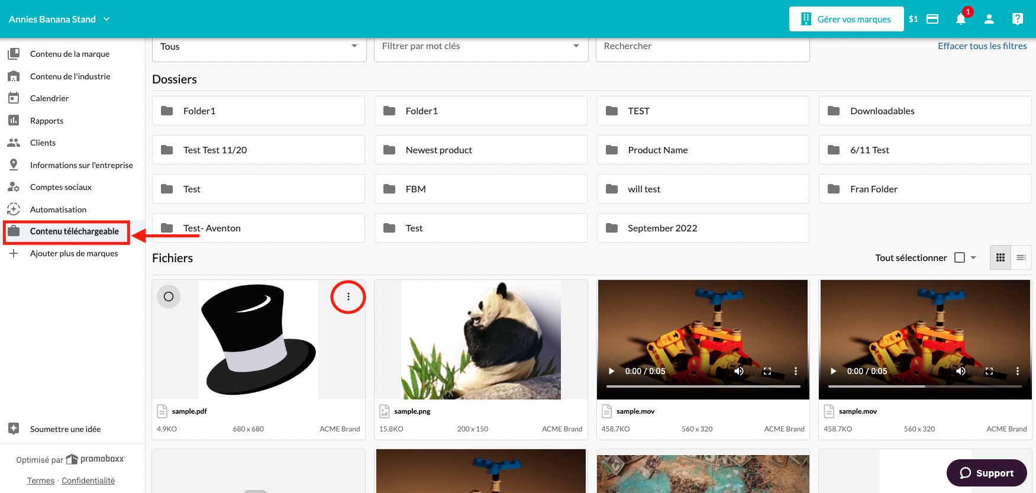Enter fullscreen on second sample.mov video
The height and width of the screenshot is (493, 1036).
tap(989, 371)
